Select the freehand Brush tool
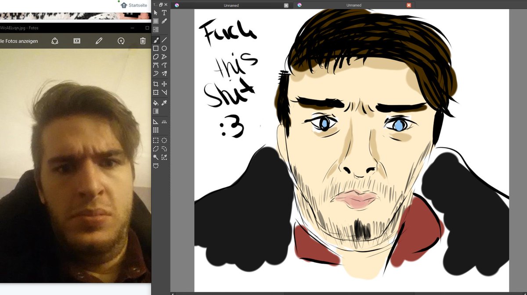 155,40
